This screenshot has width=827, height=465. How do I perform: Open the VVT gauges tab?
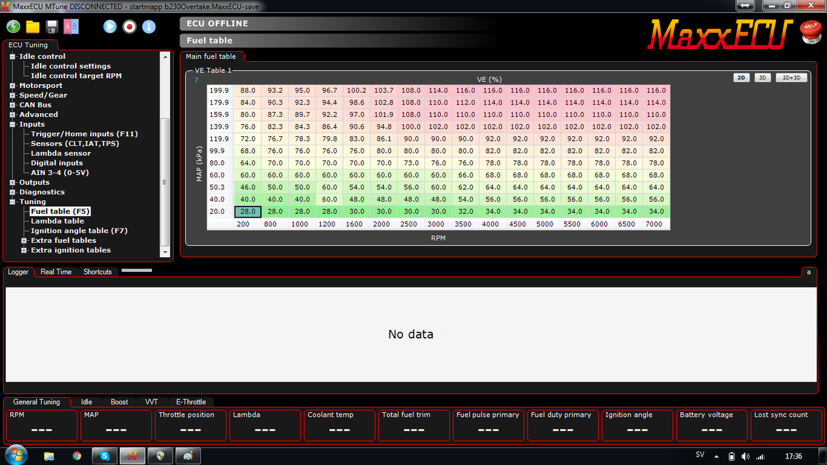point(152,402)
